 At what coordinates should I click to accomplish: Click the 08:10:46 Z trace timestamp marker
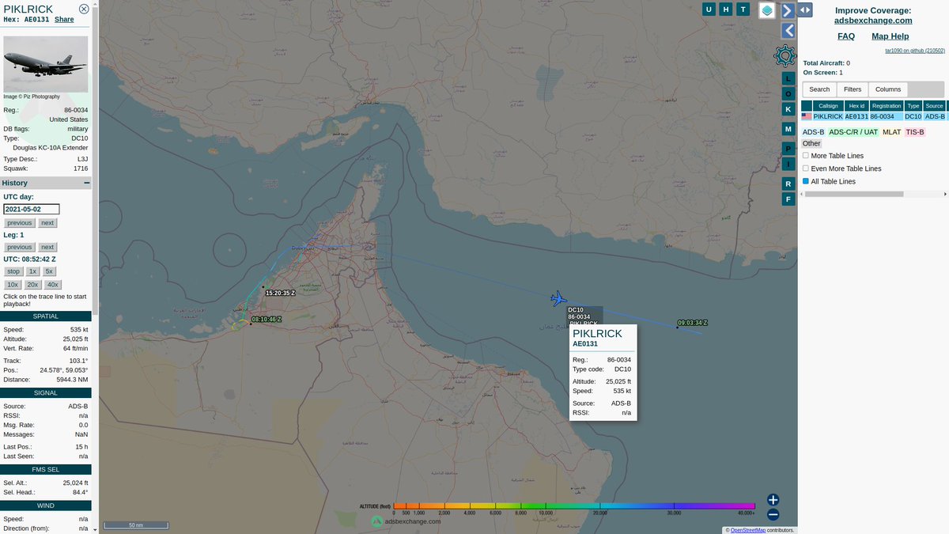pos(267,320)
